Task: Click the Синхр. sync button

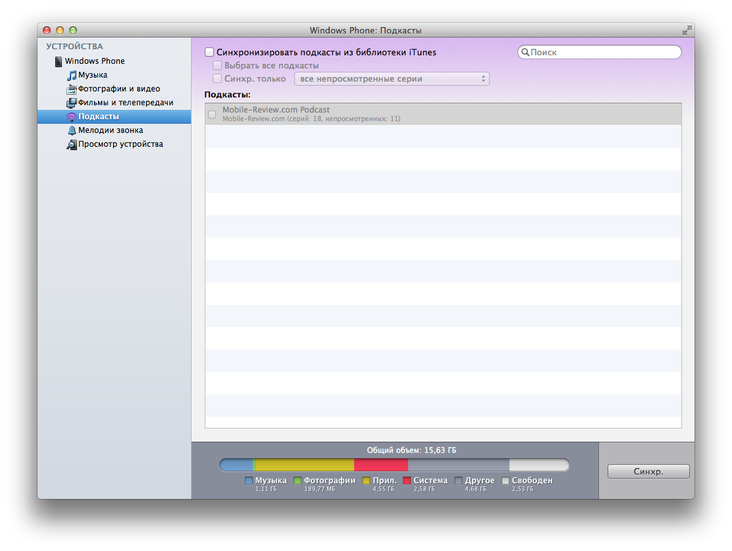Action: [x=648, y=471]
